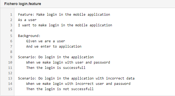Click the 'As a user' line
This screenshot has width=175, height=96.
[27, 20]
